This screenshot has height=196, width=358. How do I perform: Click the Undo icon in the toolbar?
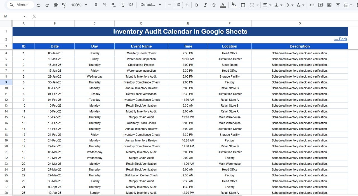(x=39, y=5)
